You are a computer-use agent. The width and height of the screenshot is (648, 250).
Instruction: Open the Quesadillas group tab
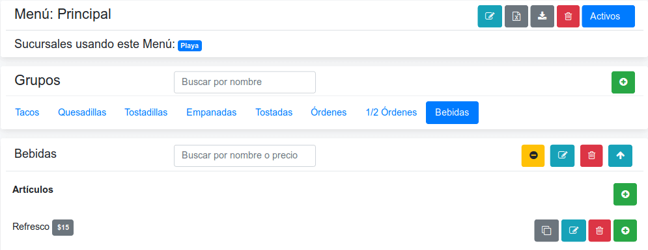click(82, 112)
